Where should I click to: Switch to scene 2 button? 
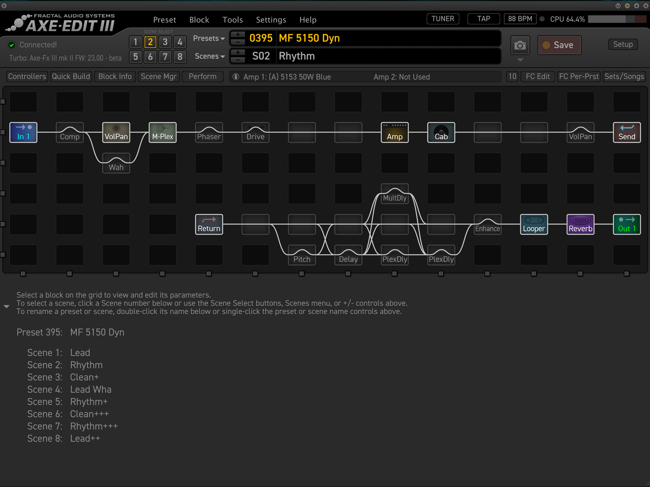pyautogui.click(x=150, y=42)
